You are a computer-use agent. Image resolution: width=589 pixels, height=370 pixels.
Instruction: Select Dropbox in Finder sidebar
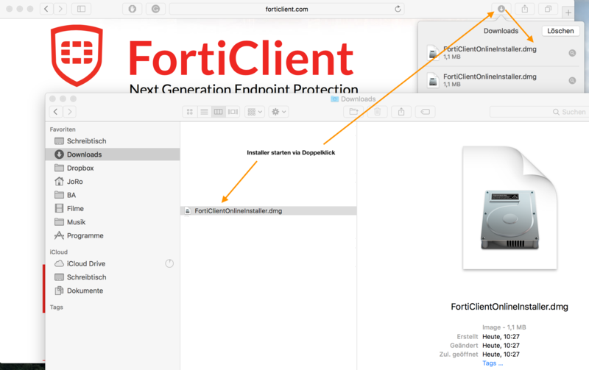tap(80, 168)
